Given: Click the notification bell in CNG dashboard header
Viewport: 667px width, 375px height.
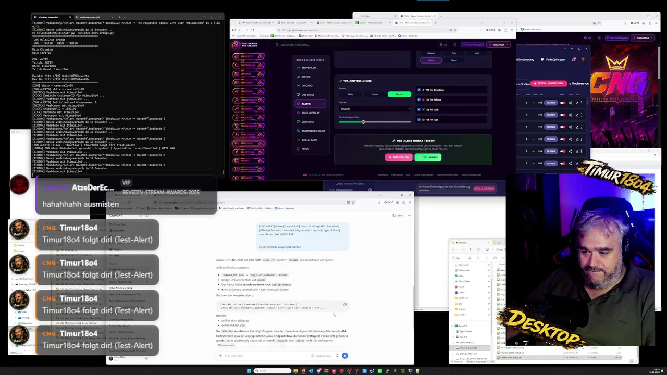Looking at the screenshot, I should pos(455,45).
